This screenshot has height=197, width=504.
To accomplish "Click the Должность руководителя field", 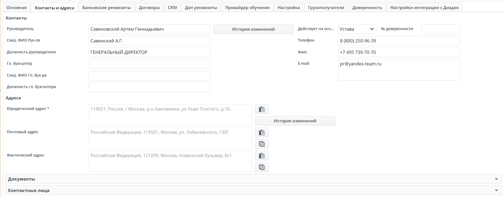I will pyautogui.click(x=149, y=53).
